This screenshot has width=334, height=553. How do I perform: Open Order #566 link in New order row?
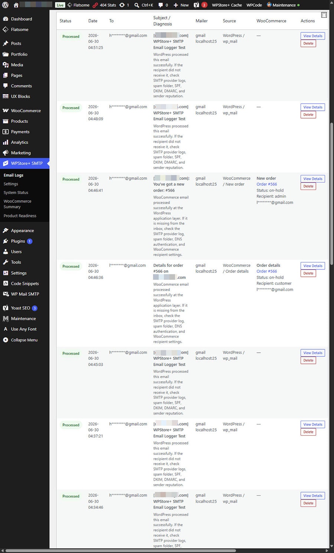[x=267, y=184]
